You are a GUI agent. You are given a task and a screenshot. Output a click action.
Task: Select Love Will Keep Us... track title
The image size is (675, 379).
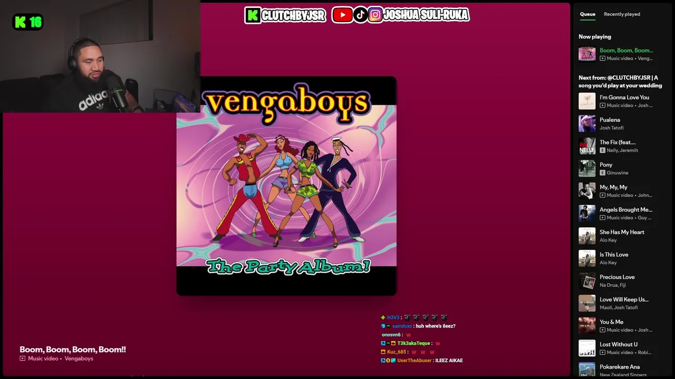[624, 300]
